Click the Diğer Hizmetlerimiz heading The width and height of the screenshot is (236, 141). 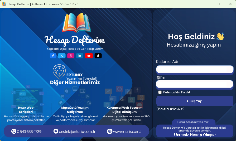(75, 82)
